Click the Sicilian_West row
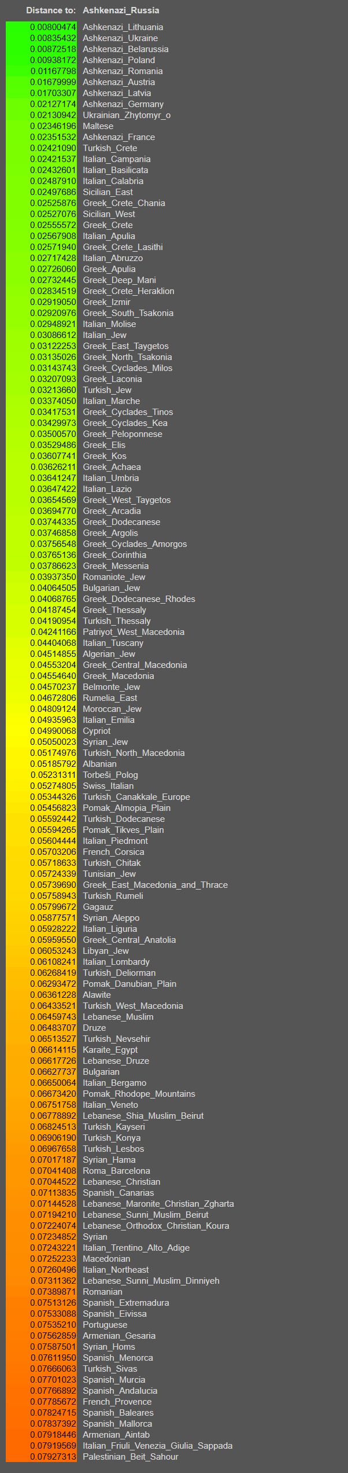 pyautogui.click(x=109, y=214)
